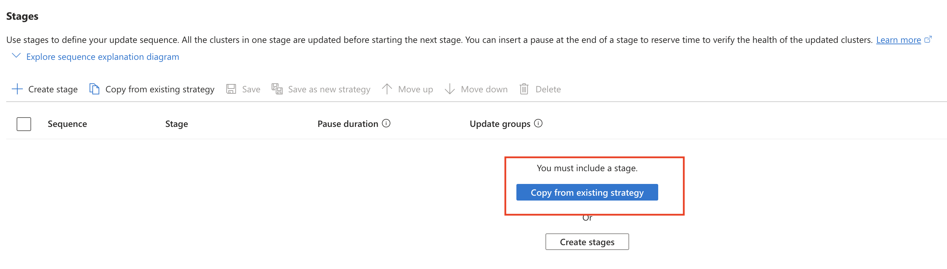Toggle the select-all checkbox in table header
Screen dimensions: 947x269
(x=24, y=124)
